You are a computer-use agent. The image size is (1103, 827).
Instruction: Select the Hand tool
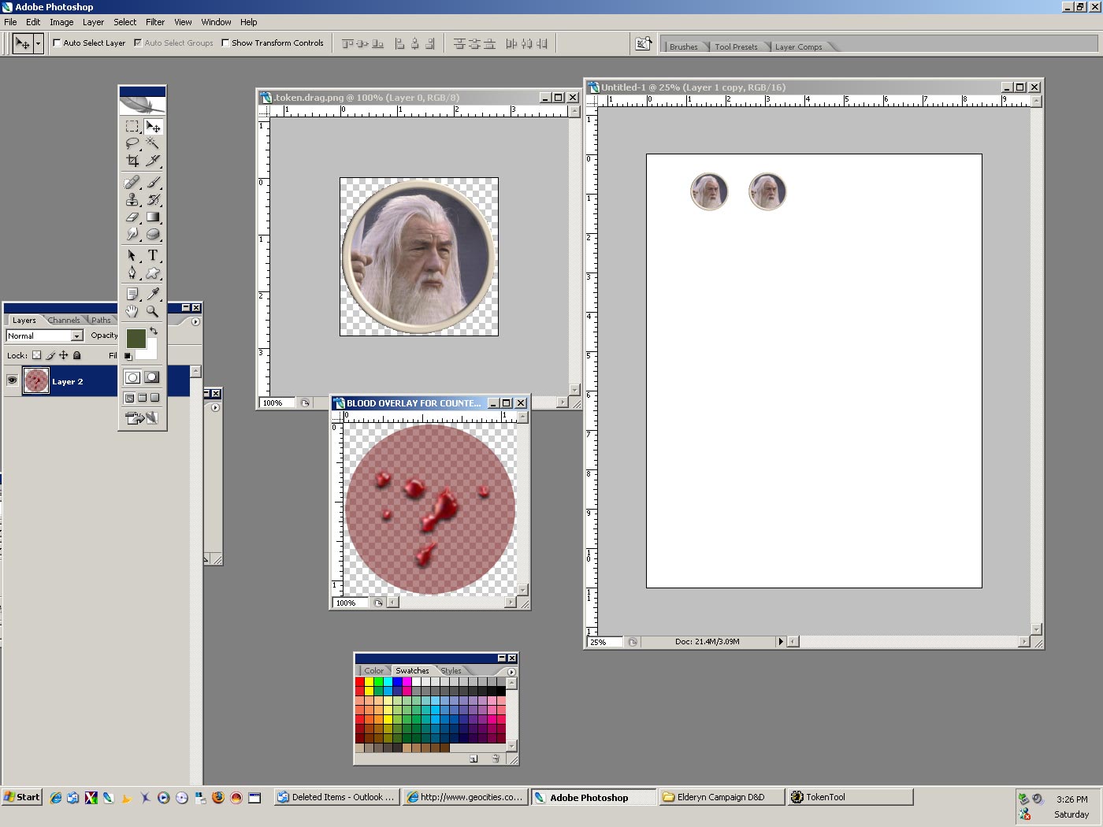click(132, 311)
